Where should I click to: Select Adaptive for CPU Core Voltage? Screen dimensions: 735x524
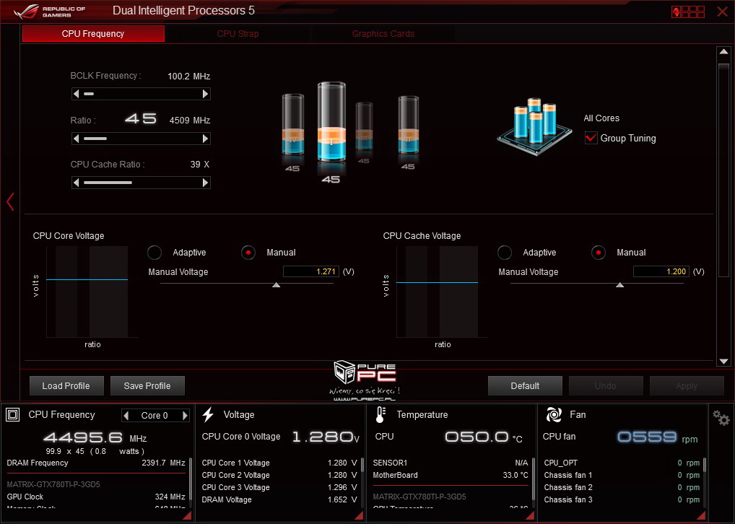[x=155, y=253]
